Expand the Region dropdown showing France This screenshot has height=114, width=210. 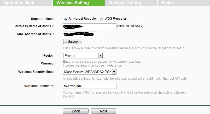tap(83, 56)
